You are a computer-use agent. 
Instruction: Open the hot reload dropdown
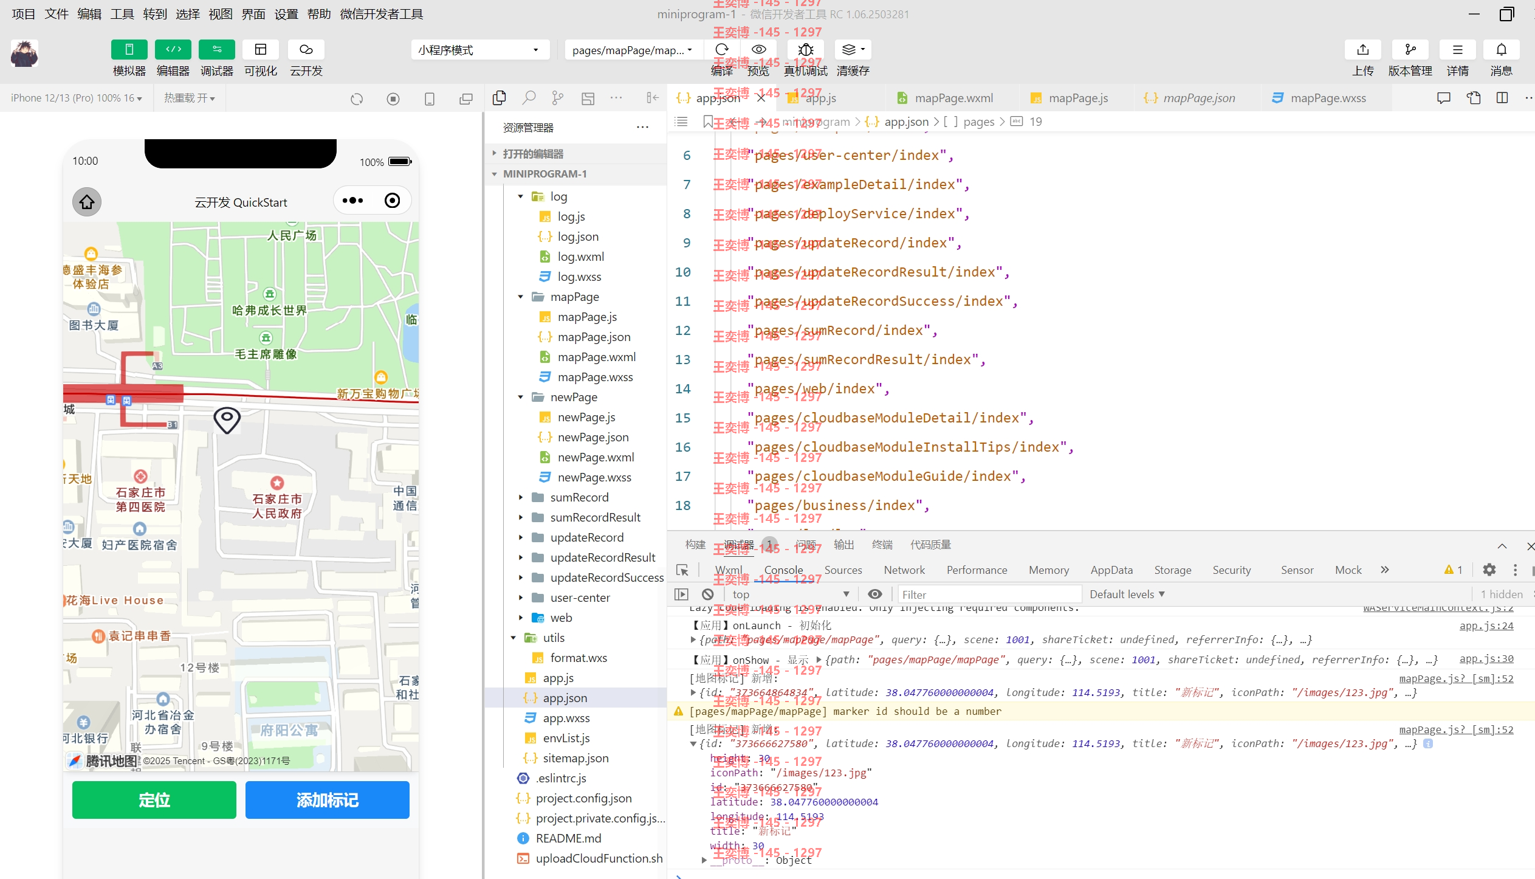(190, 98)
